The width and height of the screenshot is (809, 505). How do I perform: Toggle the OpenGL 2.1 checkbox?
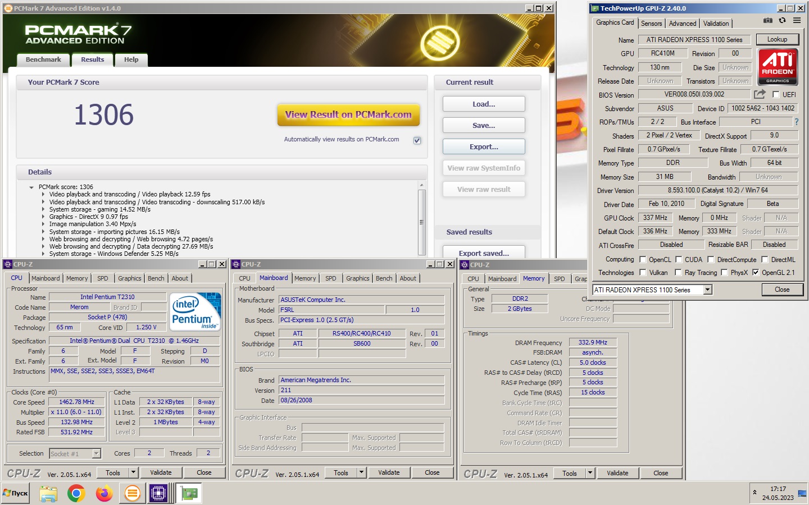pyautogui.click(x=756, y=273)
